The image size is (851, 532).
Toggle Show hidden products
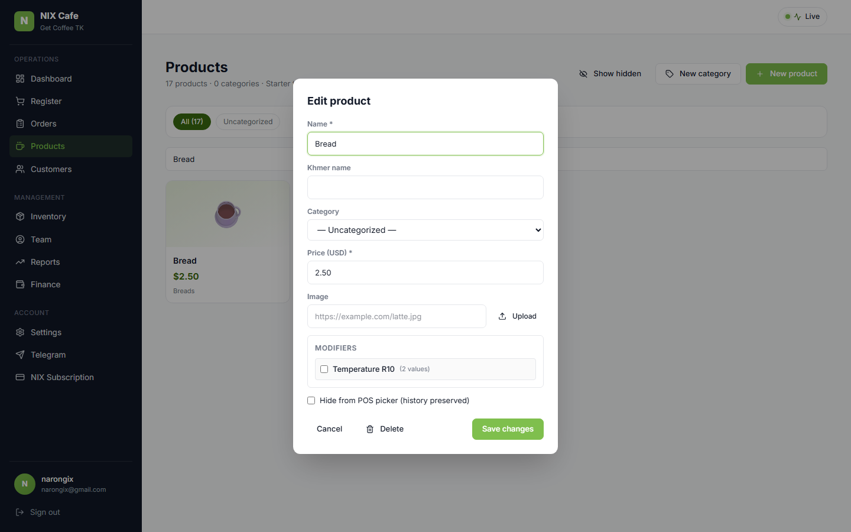pos(610,74)
